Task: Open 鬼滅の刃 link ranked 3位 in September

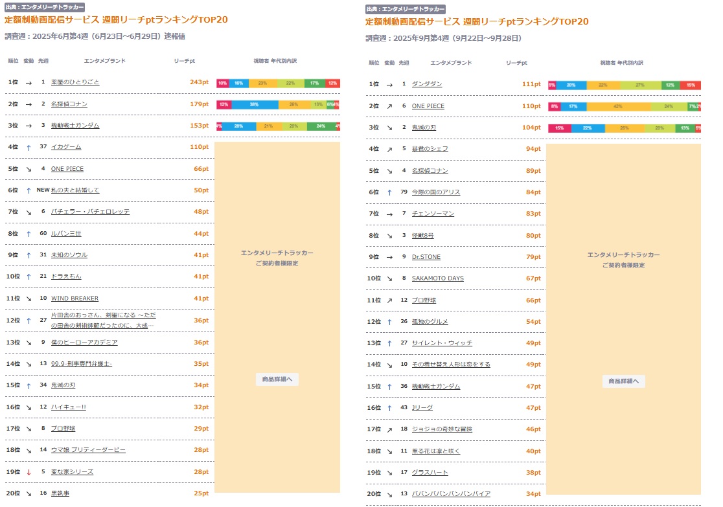Action: pos(423,127)
